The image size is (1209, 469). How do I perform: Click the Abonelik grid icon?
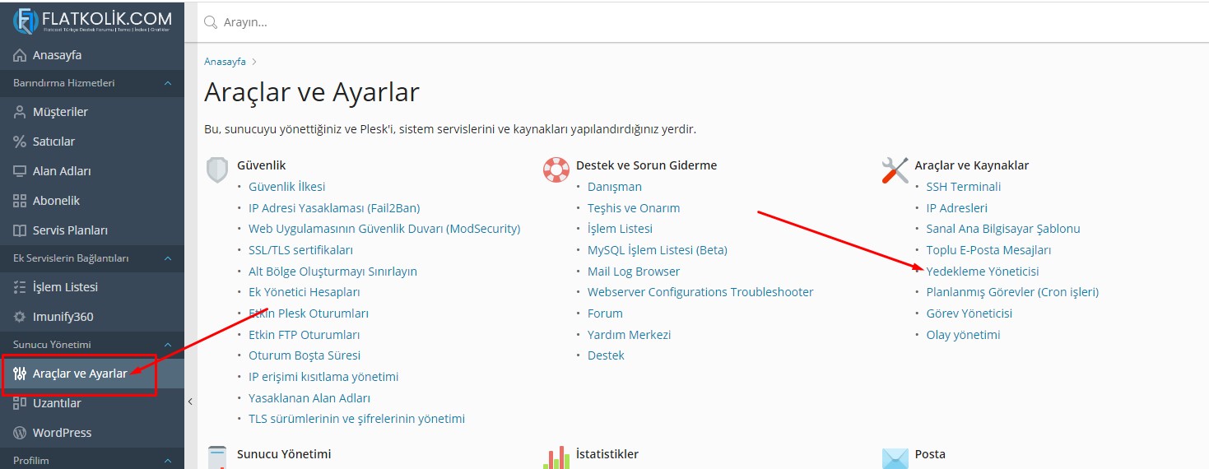point(20,201)
